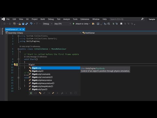Screen dimensions: 157x118
Task: Open the Attach to Unity dropdown arrow
Action: (90, 24)
